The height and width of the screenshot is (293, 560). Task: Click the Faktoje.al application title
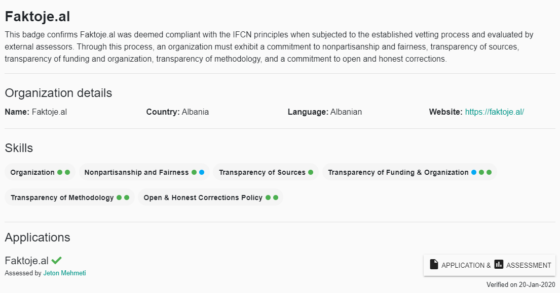(26, 261)
